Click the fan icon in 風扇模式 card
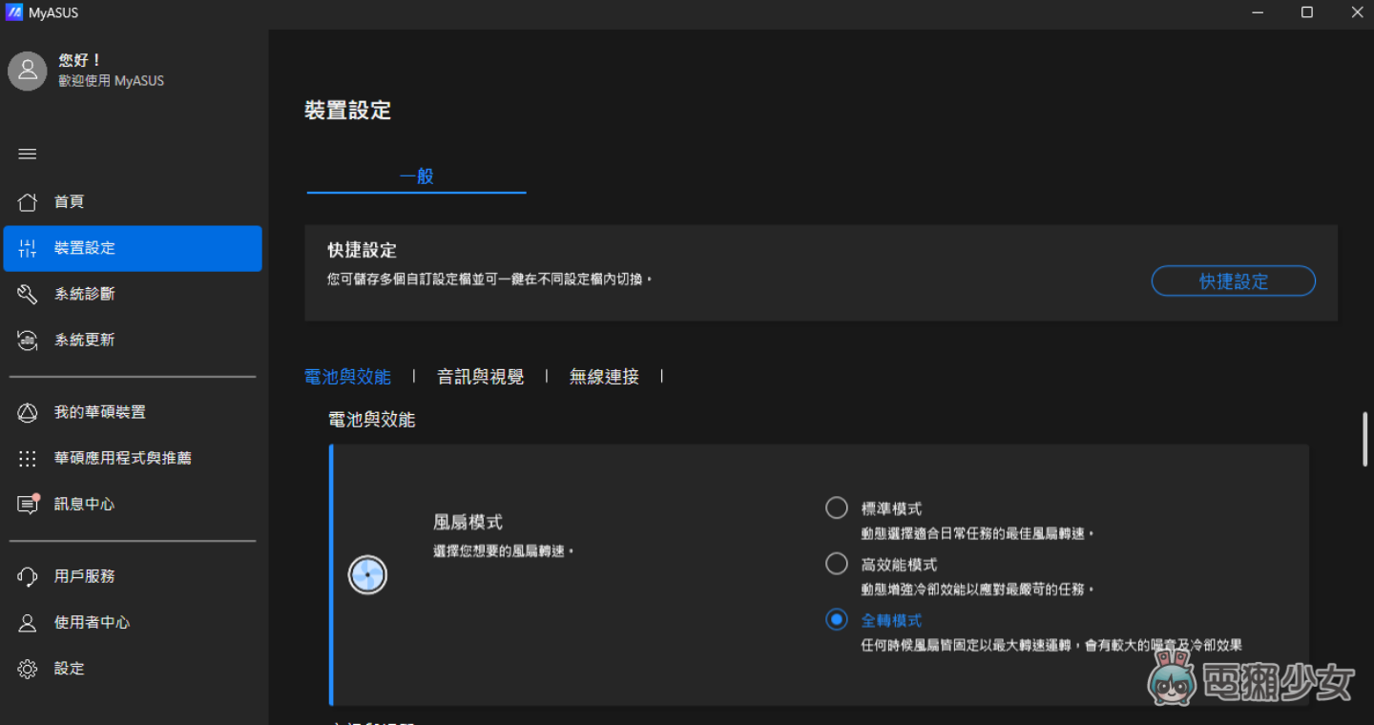Screen dimensions: 1374x725 [x=367, y=575]
